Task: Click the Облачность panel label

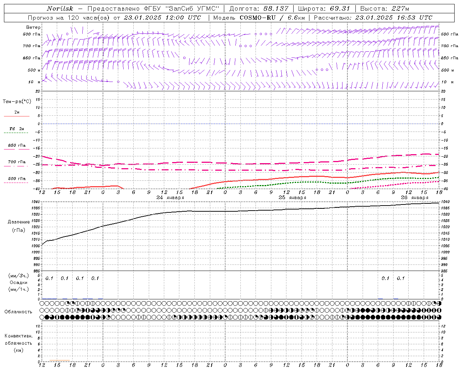Action: (x=18, y=312)
